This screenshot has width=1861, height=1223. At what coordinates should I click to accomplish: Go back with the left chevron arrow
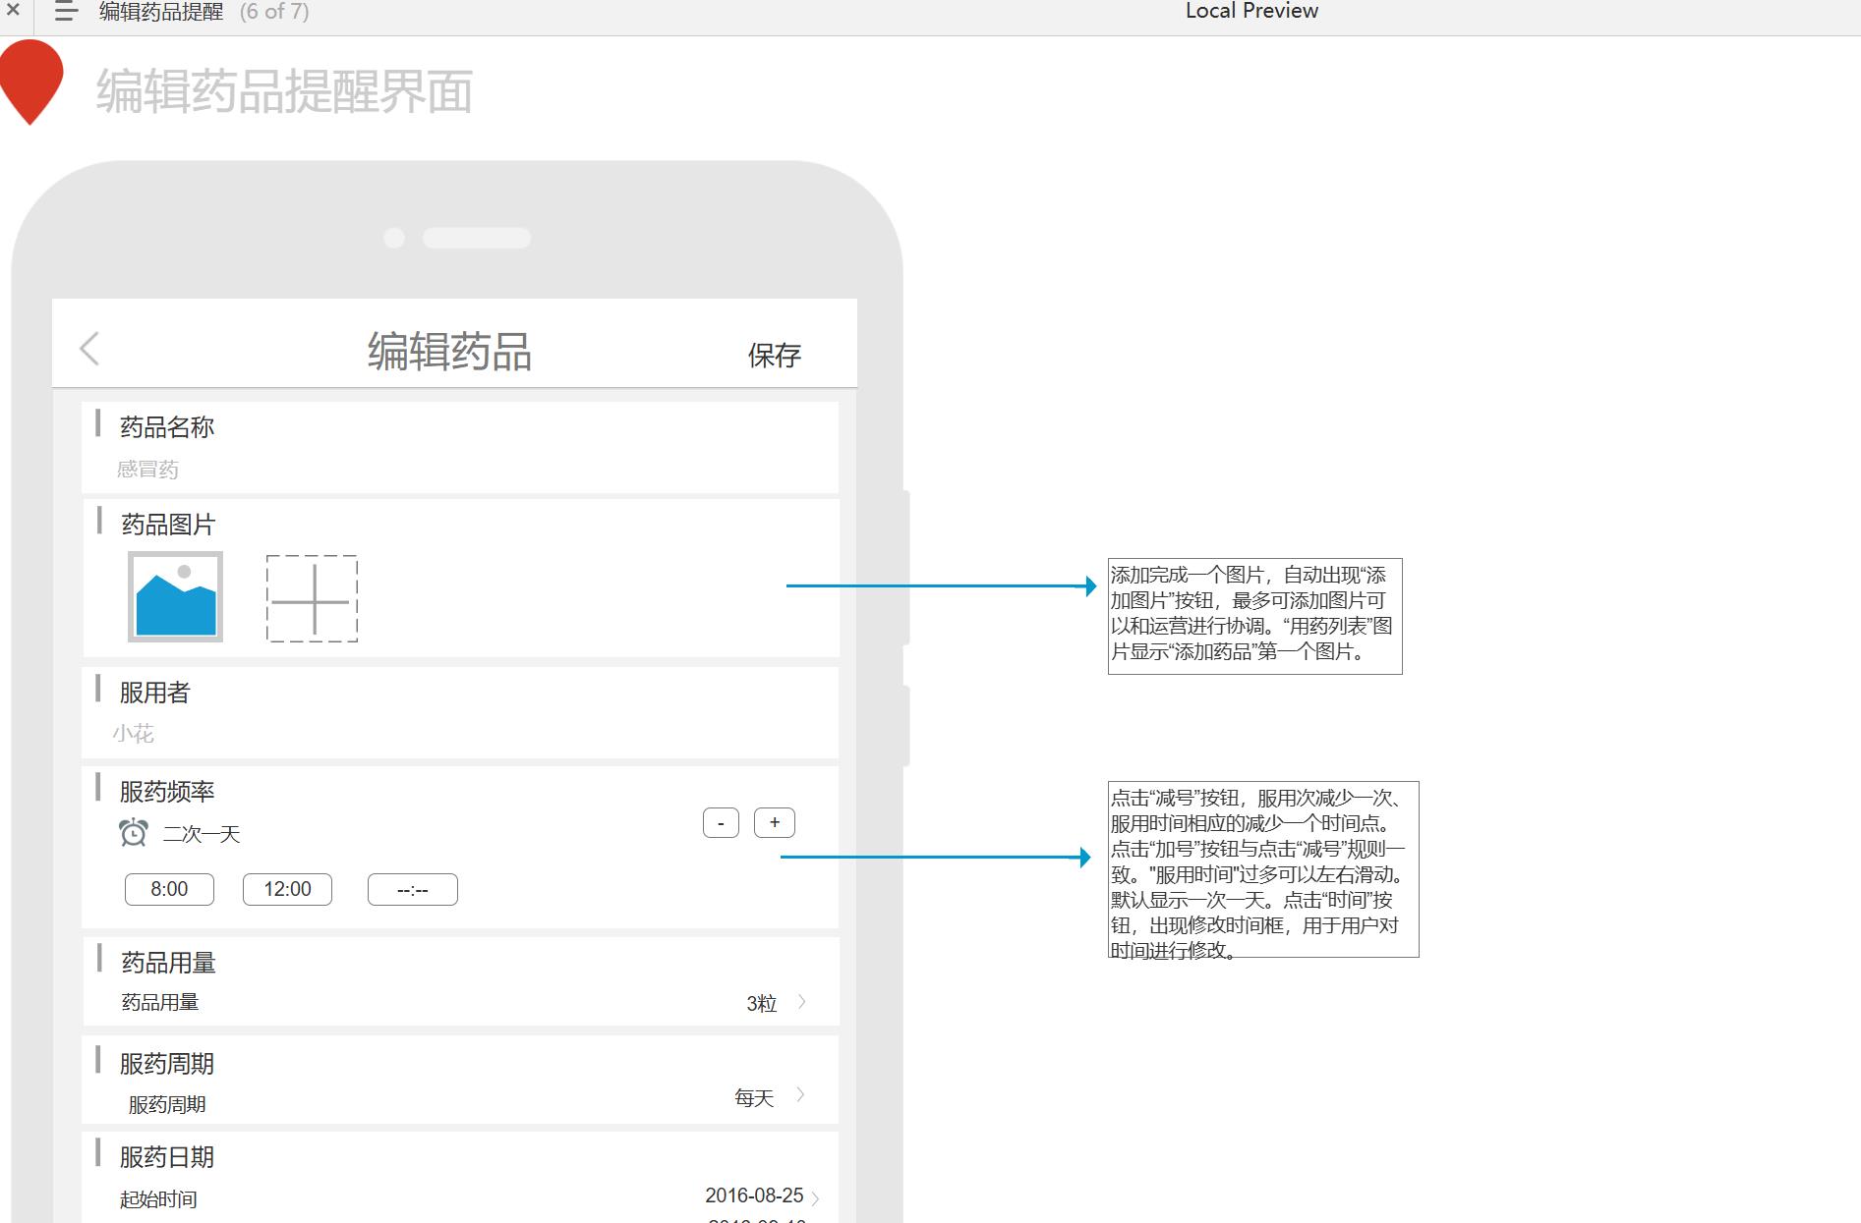(89, 348)
